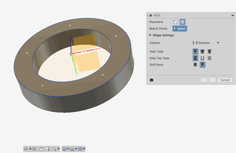Choose multiple holes from sketch placement
236x153 pixels.
182,22
